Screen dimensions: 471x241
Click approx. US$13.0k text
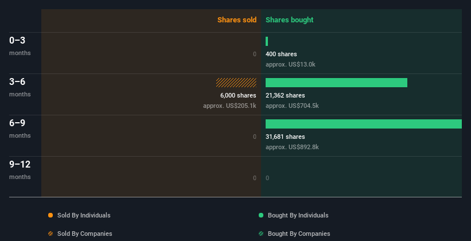click(290, 64)
